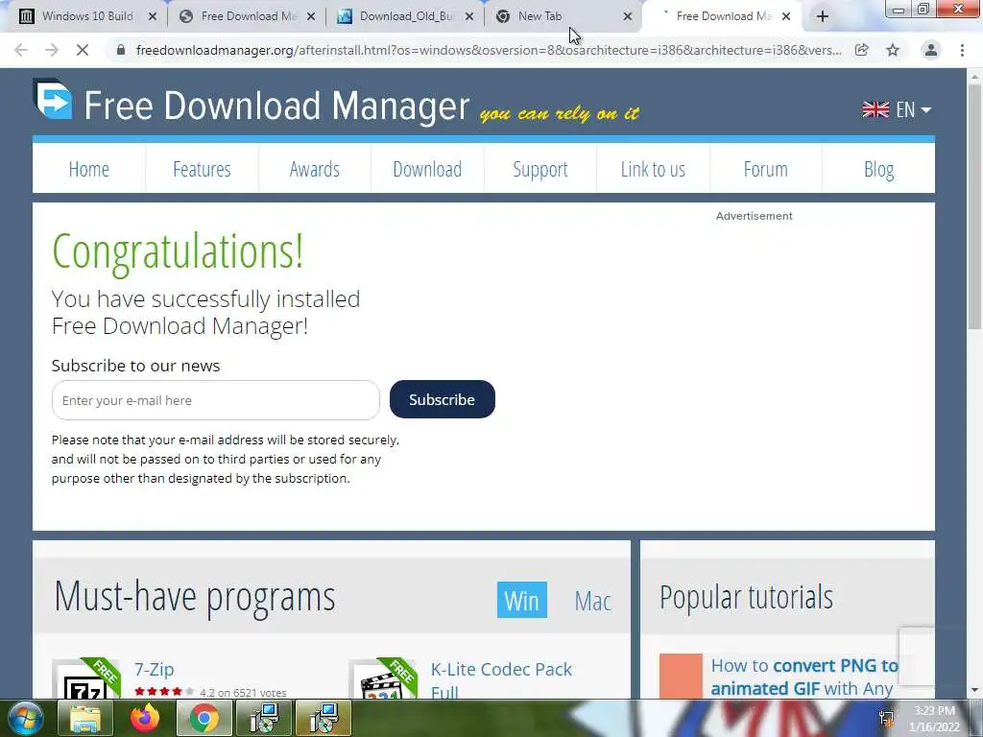Go back to the previous page

[x=21, y=50]
